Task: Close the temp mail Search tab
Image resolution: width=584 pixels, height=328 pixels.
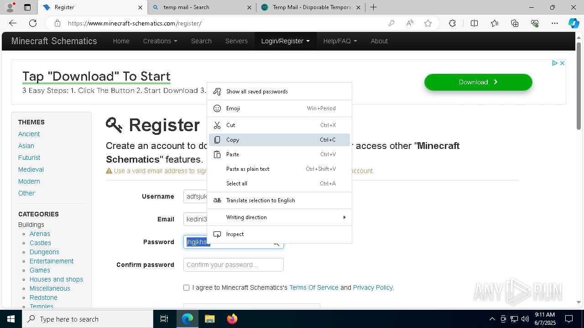Action: click(x=249, y=7)
